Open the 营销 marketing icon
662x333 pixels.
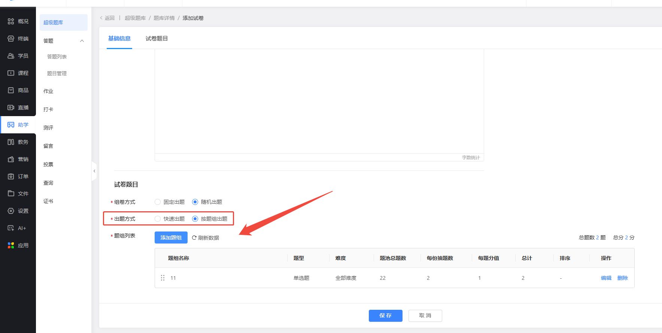click(x=11, y=159)
